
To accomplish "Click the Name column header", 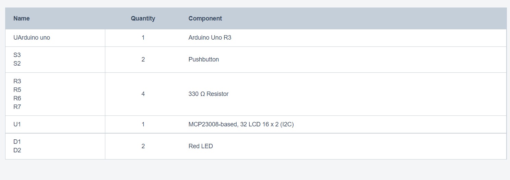I will [x=22, y=18].
